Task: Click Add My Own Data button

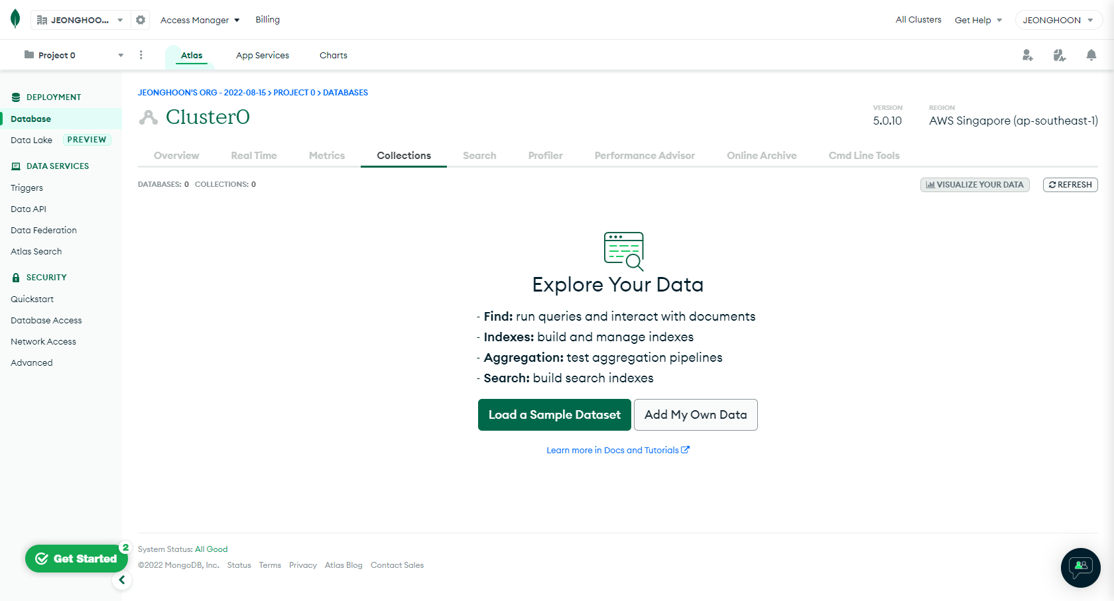Action: (696, 415)
